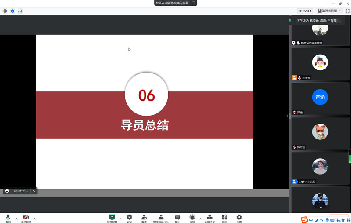Screen dimensions: 351x223
Task: Open the screen-viewing options menu in the top banner
Action: click(194, 3)
